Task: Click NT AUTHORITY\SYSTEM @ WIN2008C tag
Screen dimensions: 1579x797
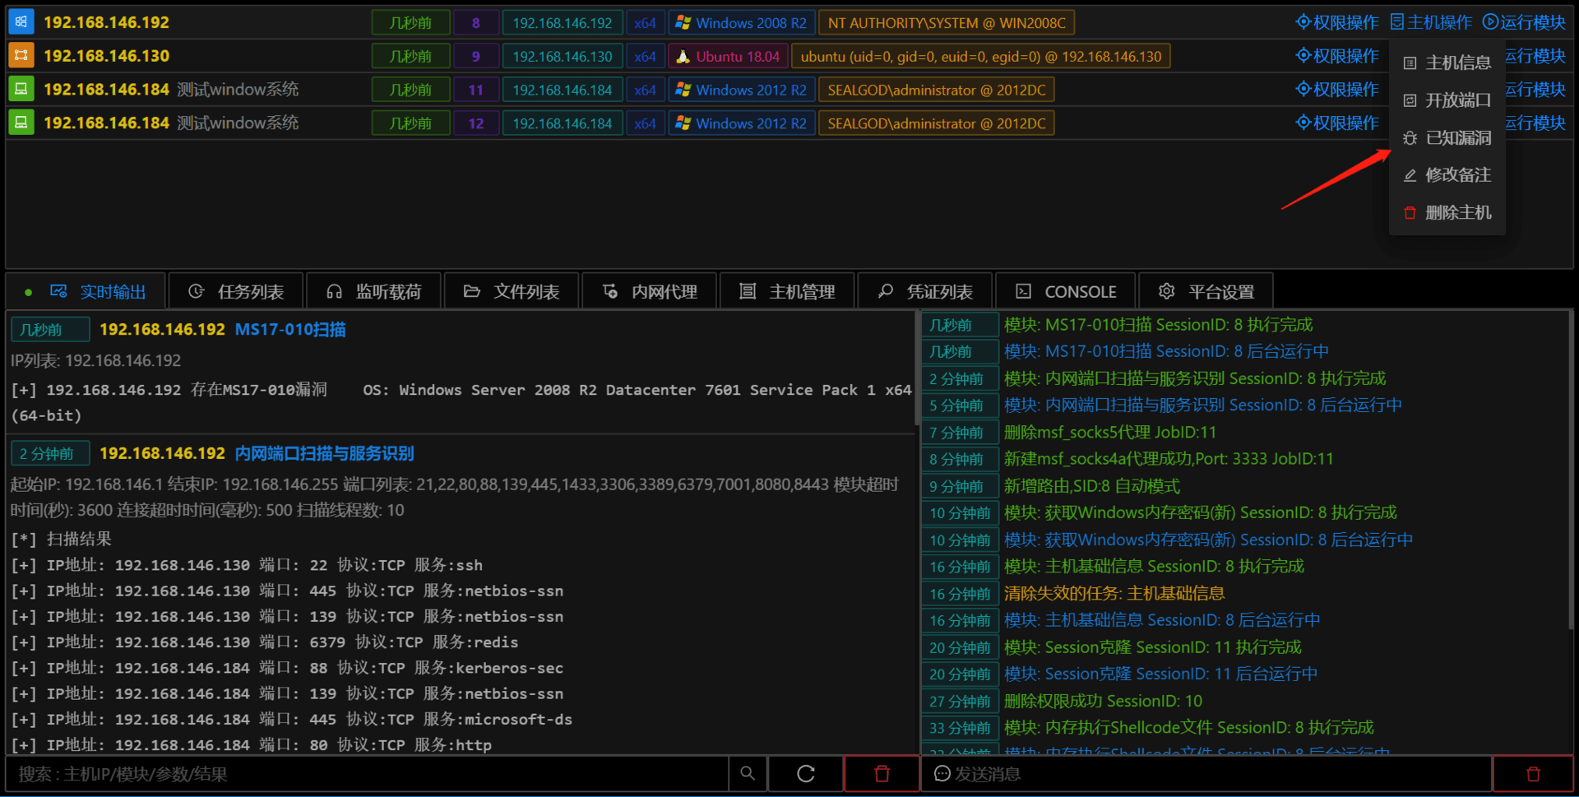Action: pyautogui.click(x=947, y=23)
